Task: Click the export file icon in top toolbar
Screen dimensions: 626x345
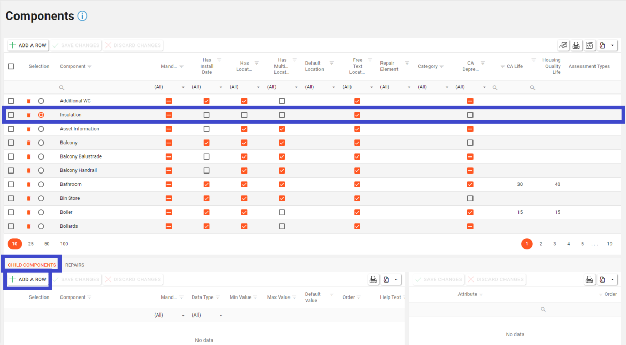Action: click(x=603, y=45)
